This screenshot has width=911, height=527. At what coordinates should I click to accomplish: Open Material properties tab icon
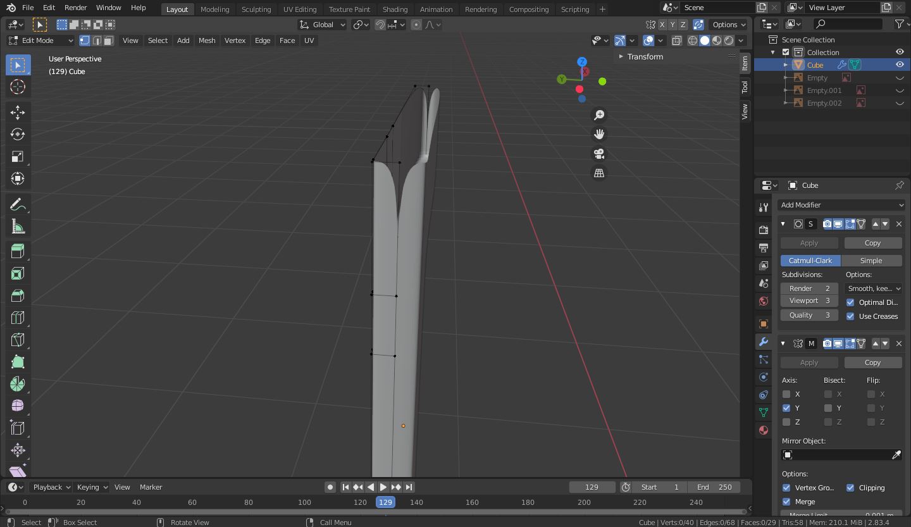pyautogui.click(x=764, y=430)
